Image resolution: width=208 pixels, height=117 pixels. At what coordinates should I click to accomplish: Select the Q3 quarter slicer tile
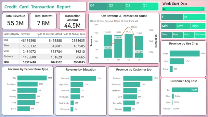(116, 6)
